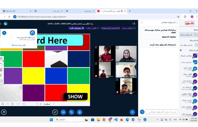Click the raise hand button at bottom left
198x127 pixels.
pos(4,112)
